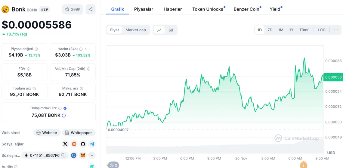Expand the Hacim (24s) details arrow
The width and height of the screenshot is (343, 168).
(86, 49)
